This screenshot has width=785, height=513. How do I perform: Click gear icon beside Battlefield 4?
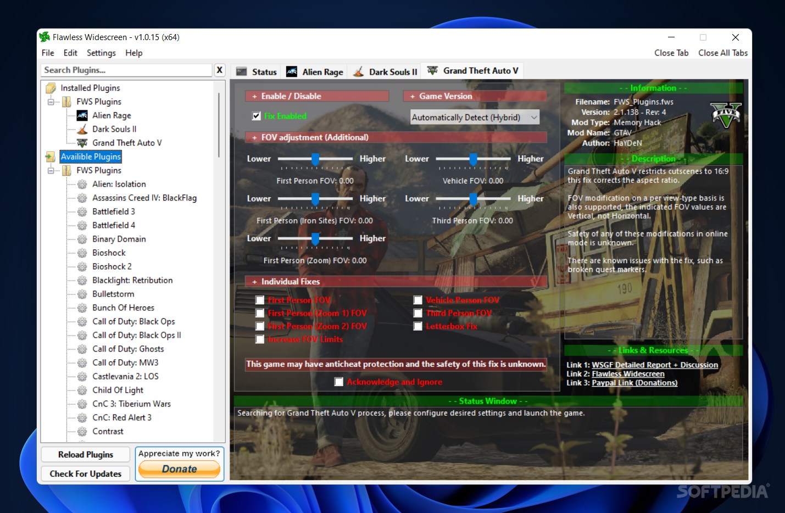coord(82,225)
